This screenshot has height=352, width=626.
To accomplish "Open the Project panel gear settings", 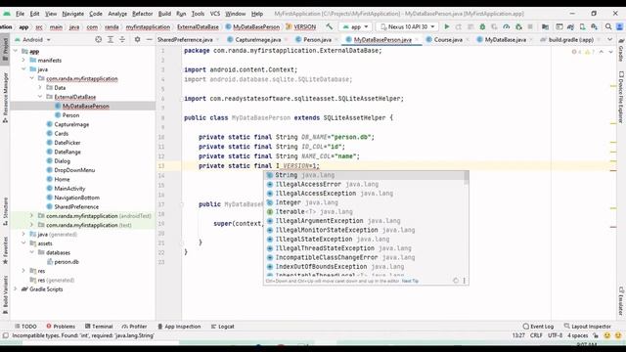I will [x=137, y=39].
